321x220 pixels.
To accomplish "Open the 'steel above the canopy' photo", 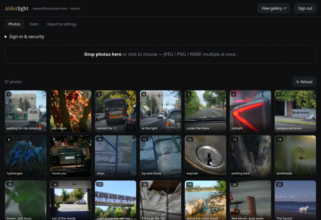I will pyautogui.click(x=116, y=200).
